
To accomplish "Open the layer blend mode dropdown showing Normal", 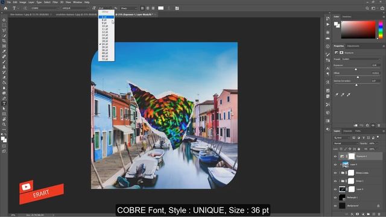I will (x=346, y=143).
